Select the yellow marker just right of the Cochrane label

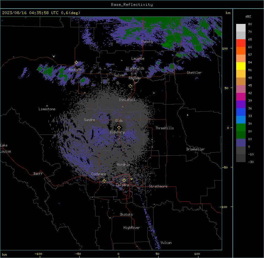pos(104,181)
